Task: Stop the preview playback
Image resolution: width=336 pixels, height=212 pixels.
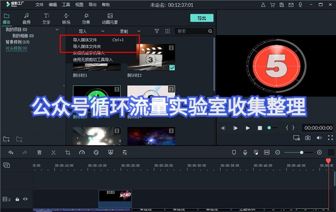Action: click(x=260, y=128)
